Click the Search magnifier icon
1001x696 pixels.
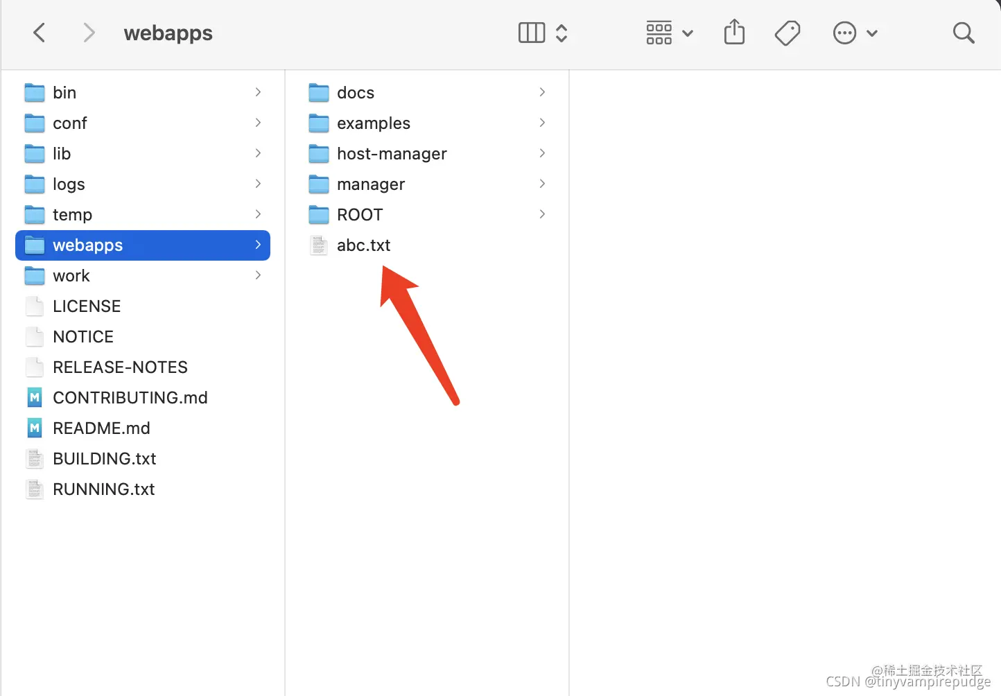tap(964, 33)
